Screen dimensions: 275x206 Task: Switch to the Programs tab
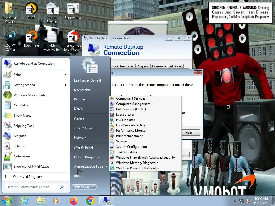pos(143,66)
